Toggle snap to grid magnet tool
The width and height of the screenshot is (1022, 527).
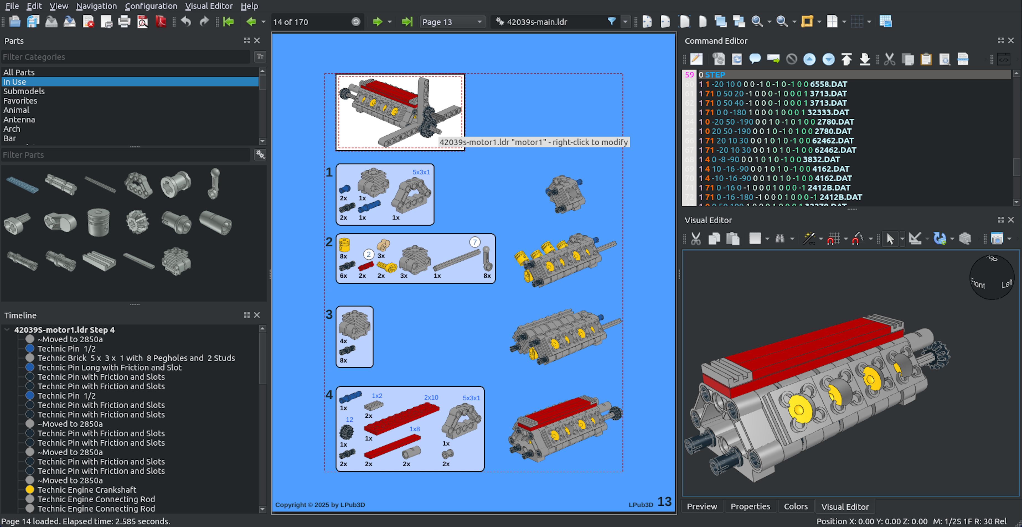833,239
